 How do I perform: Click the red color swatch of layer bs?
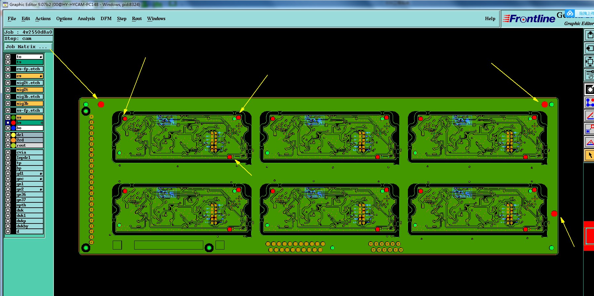(13, 123)
